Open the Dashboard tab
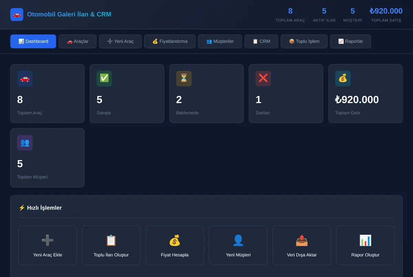413x277 pixels. [x=33, y=41]
